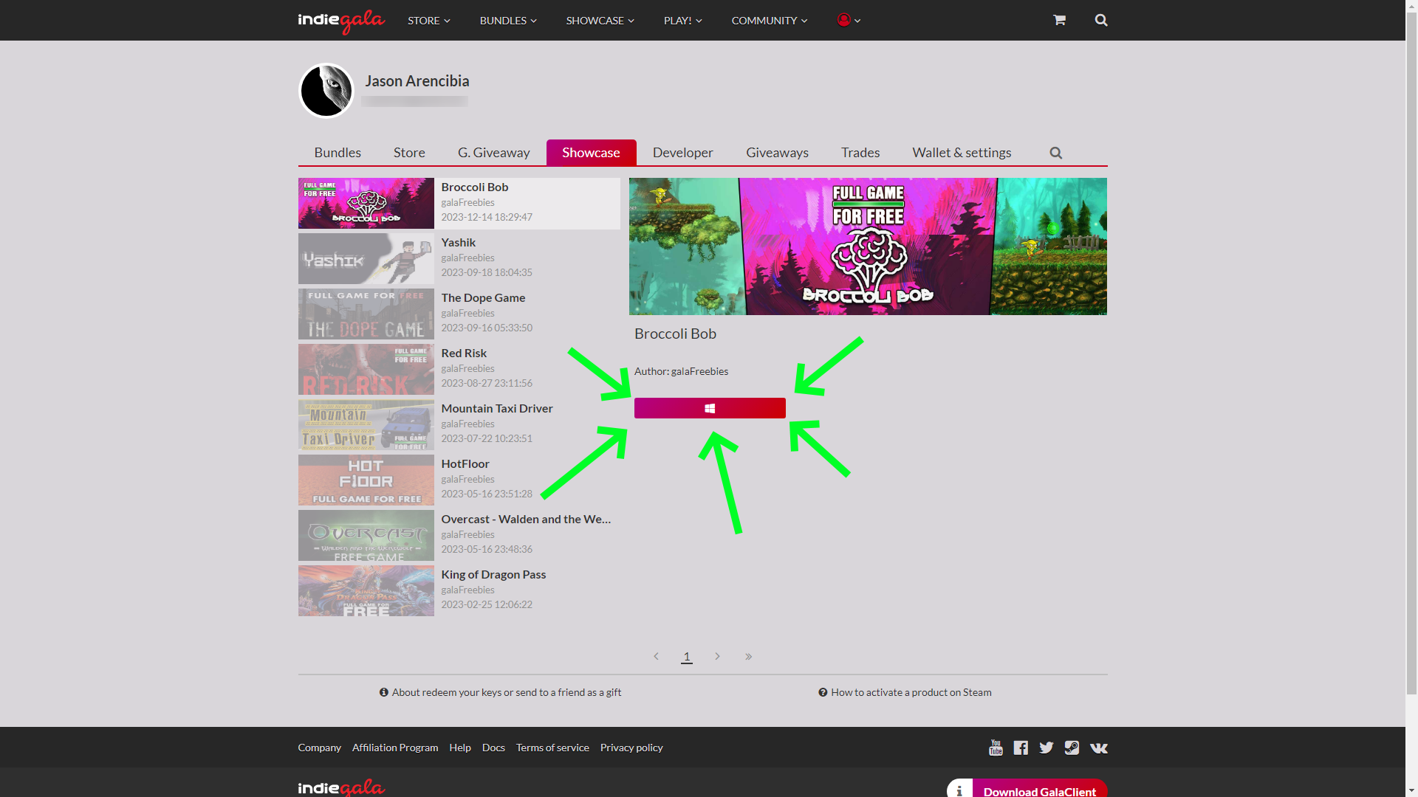Viewport: 1418px width, 797px height.
Task: Click the IndieGala logo in the header
Action: [x=341, y=21]
